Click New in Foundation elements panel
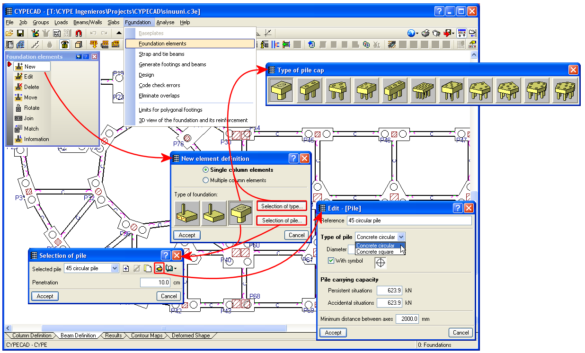The height and width of the screenshot is (353, 585). [32, 66]
